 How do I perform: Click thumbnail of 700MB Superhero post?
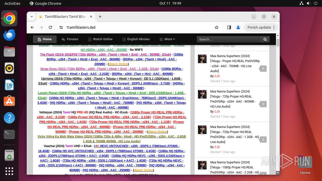tap(202, 59)
